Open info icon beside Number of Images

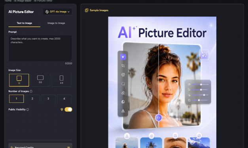[x=31, y=91]
